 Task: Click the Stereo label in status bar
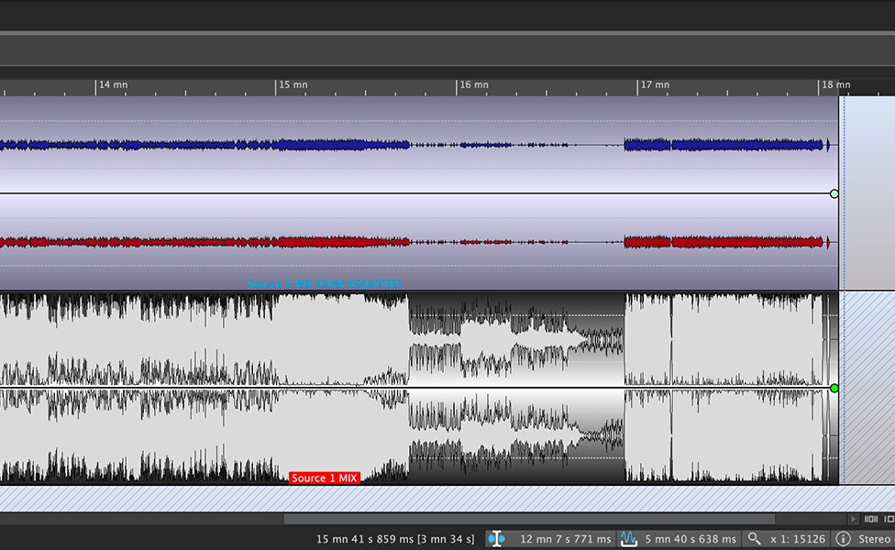click(876, 539)
